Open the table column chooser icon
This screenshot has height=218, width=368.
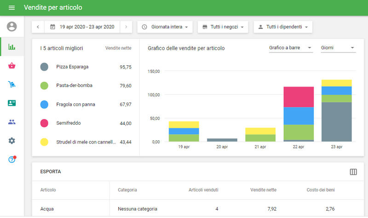tap(353, 172)
